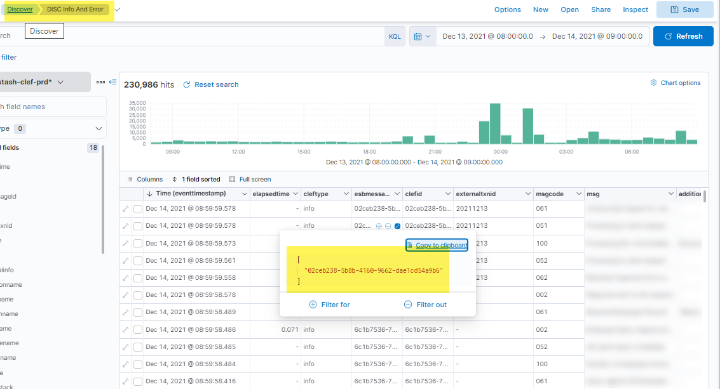
Task: Click the sidebar fields list scrollbar
Action: click(x=103, y=199)
